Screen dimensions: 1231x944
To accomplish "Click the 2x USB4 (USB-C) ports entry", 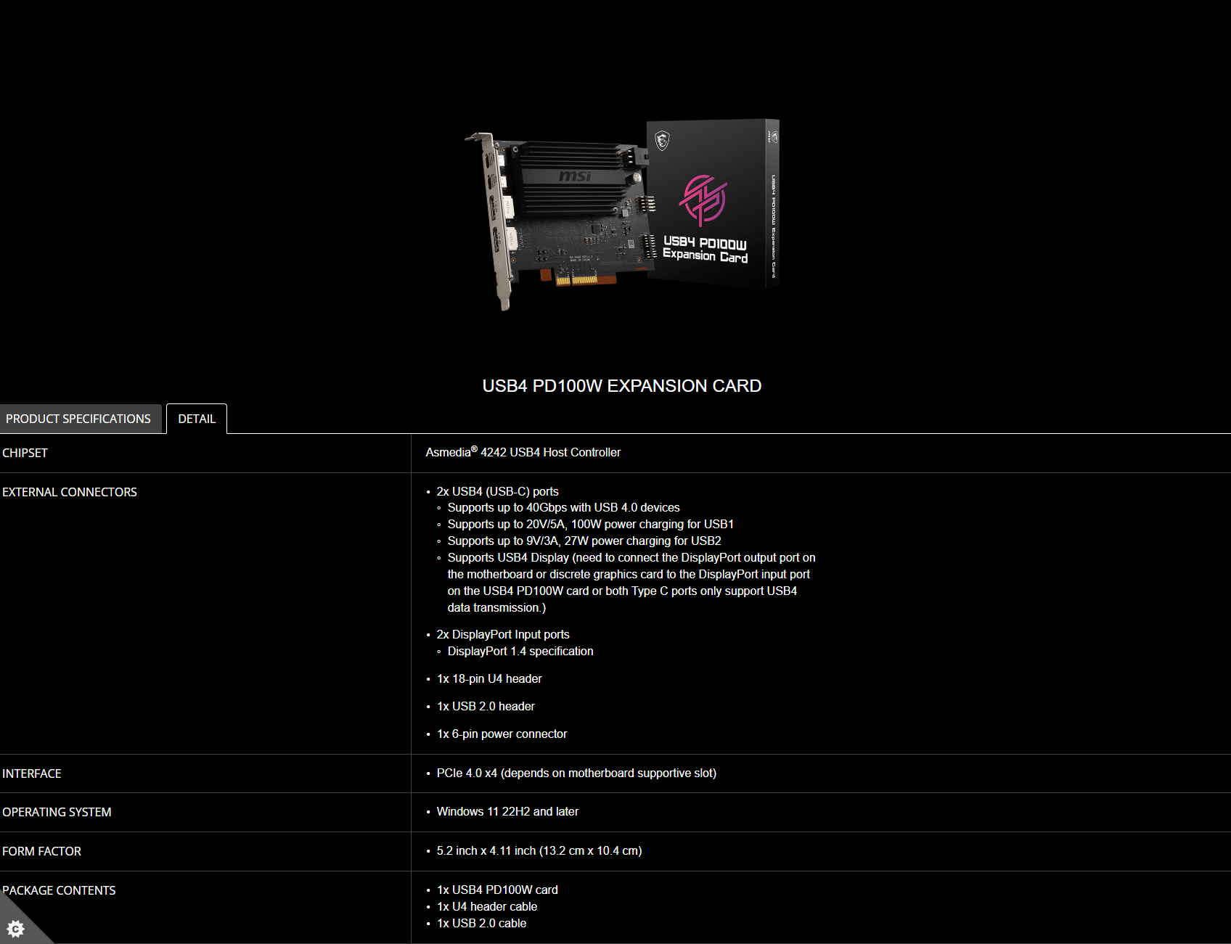I will (498, 491).
